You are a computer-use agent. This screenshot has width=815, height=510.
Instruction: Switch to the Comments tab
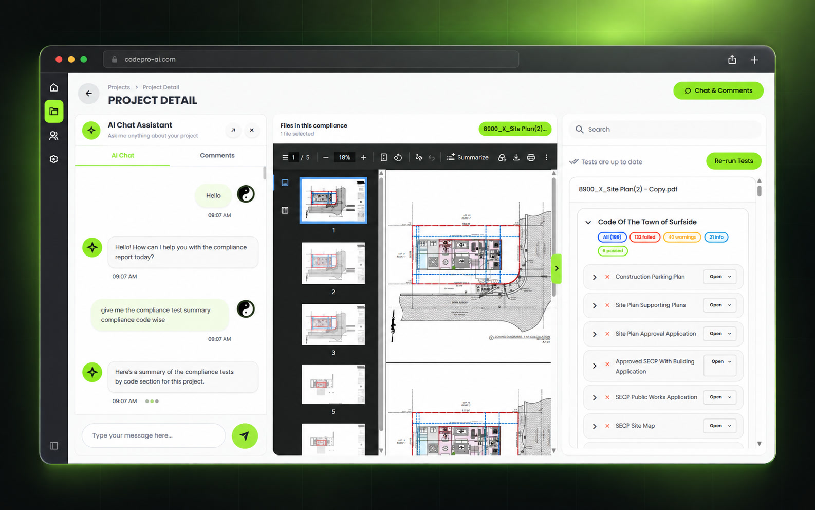point(217,155)
